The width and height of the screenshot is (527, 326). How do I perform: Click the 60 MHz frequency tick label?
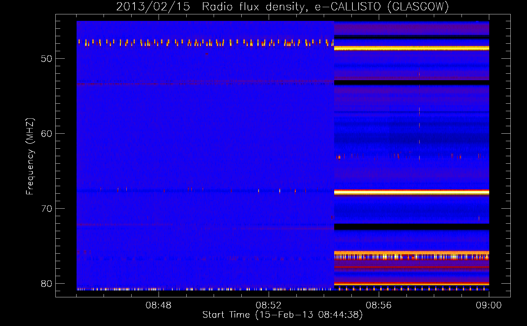(47, 134)
